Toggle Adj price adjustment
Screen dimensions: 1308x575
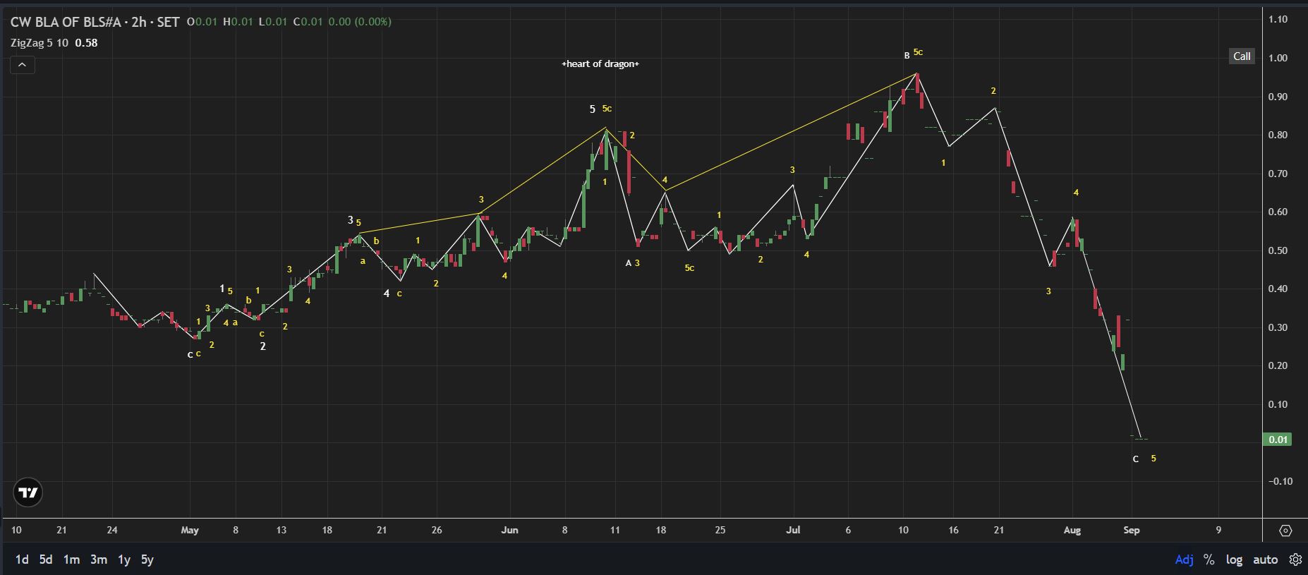(x=1184, y=559)
